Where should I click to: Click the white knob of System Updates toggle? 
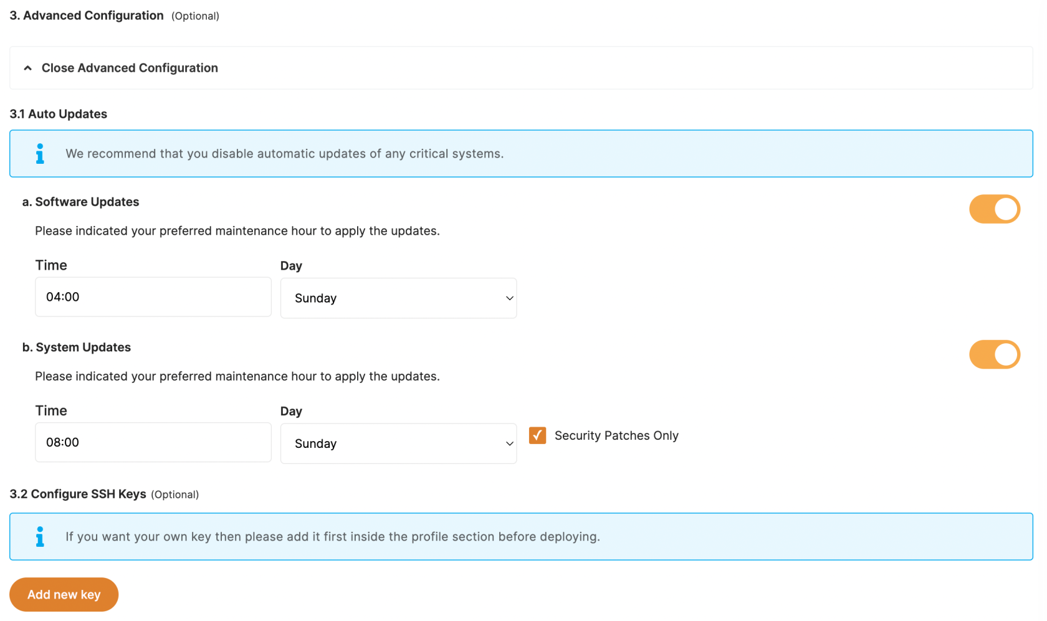[x=1005, y=354]
